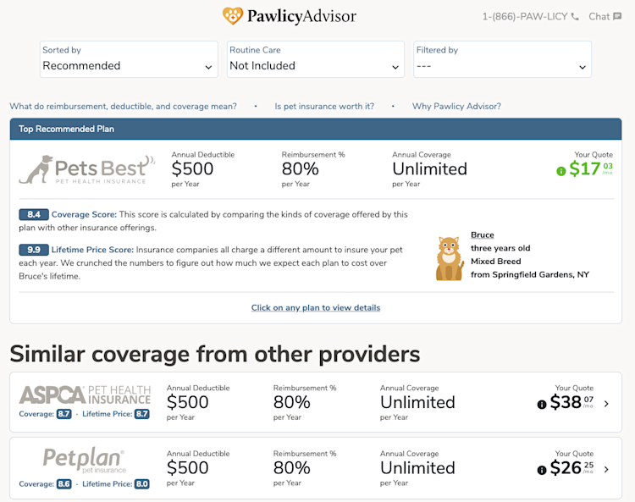Click the phone icon beside 1-(866)-PAW-LICY
The width and height of the screenshot is (635, 502).
click(575, 17)
